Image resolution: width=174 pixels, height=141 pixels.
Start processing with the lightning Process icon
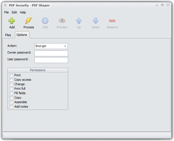pos(28,21)
